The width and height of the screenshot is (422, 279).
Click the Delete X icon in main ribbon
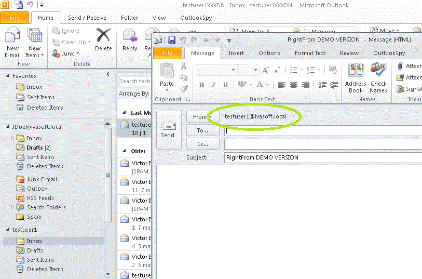pos(104,35)
